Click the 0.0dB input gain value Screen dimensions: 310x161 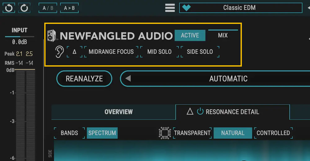pos(19,42)
